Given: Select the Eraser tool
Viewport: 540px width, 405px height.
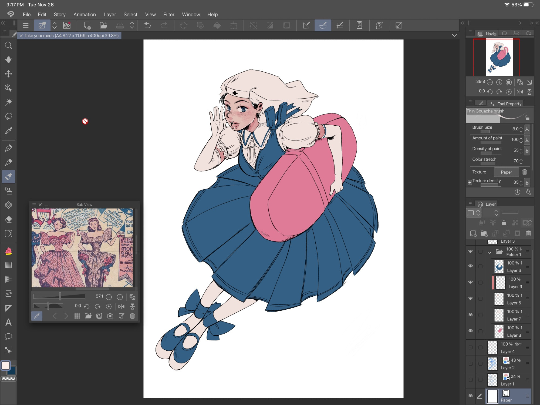Looking at the screenshot, I should click(x=8, y=219).
